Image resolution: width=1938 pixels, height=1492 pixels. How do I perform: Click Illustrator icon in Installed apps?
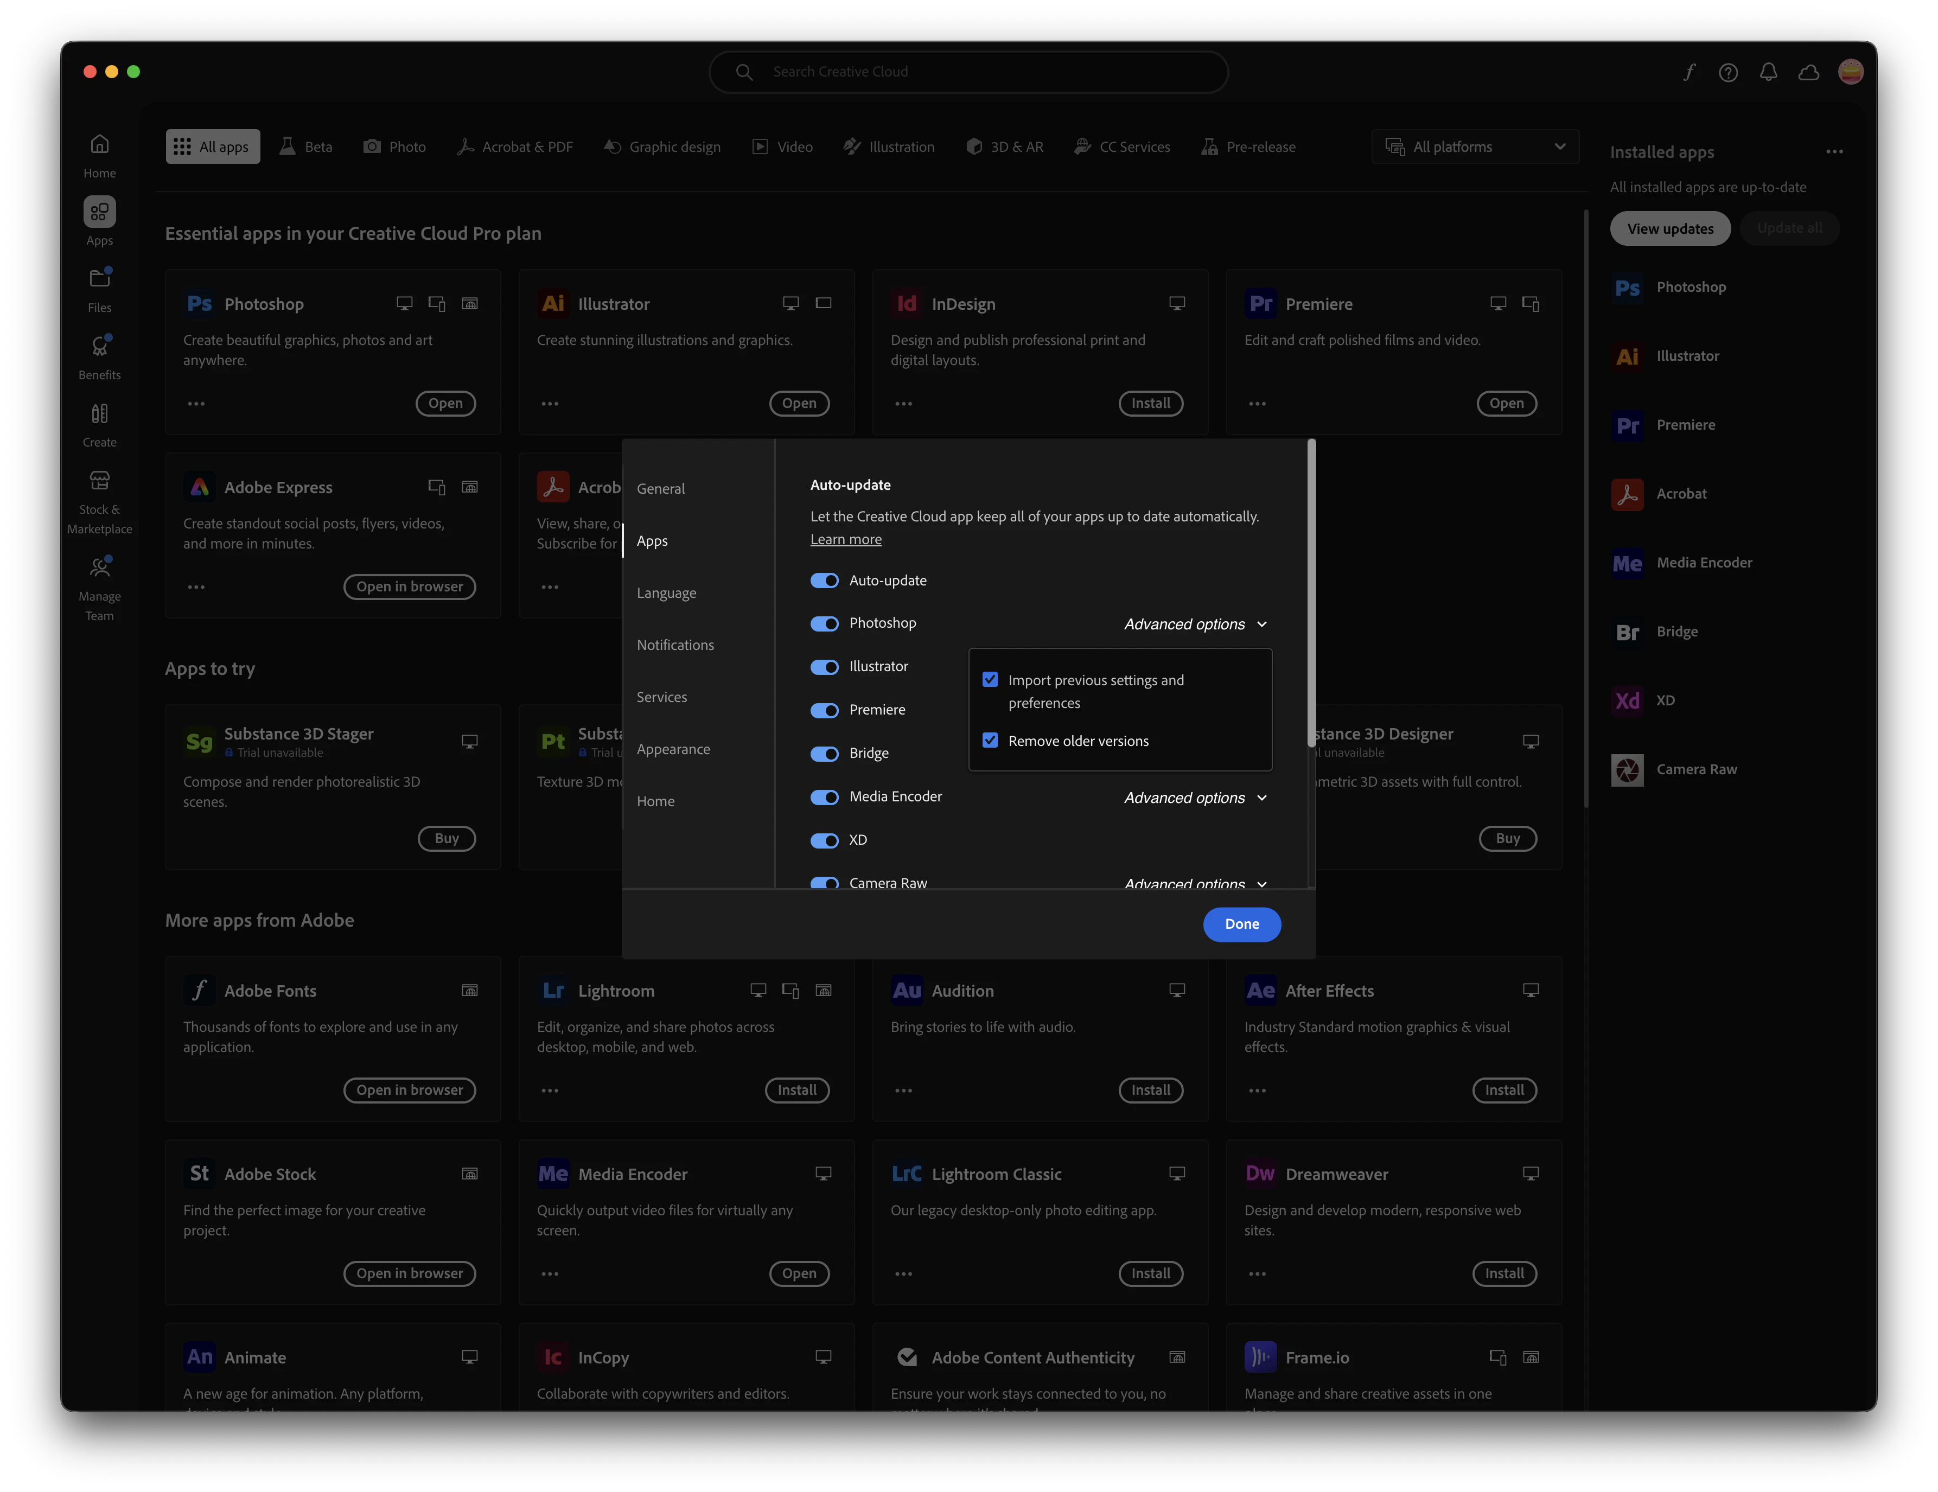[x=1628, y=356]
